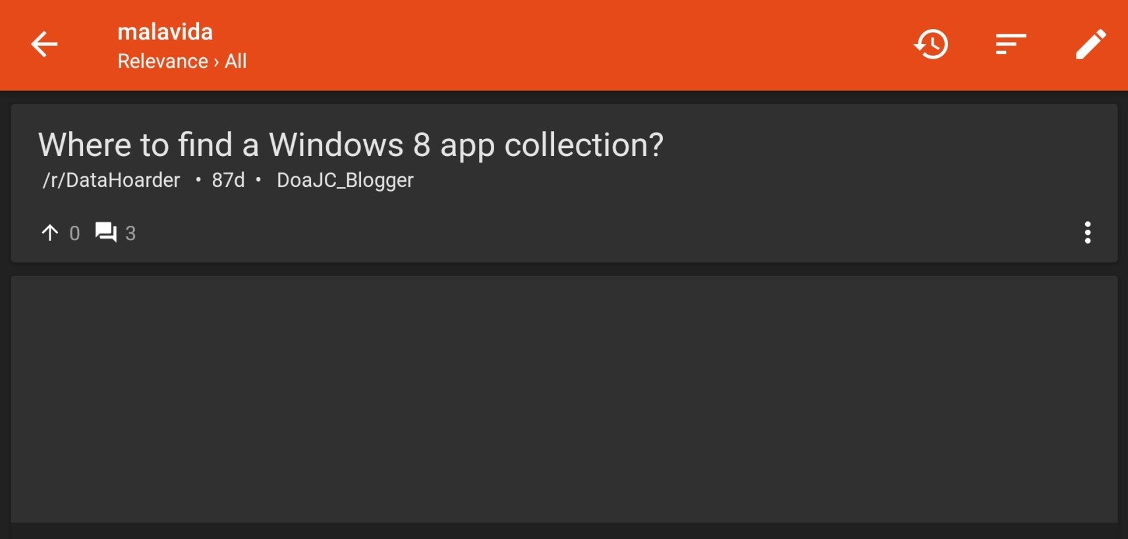View the DoaJC_Blogger author profile
The image size is (1128, 539).
pyautogui.click(x=345, y=180)
